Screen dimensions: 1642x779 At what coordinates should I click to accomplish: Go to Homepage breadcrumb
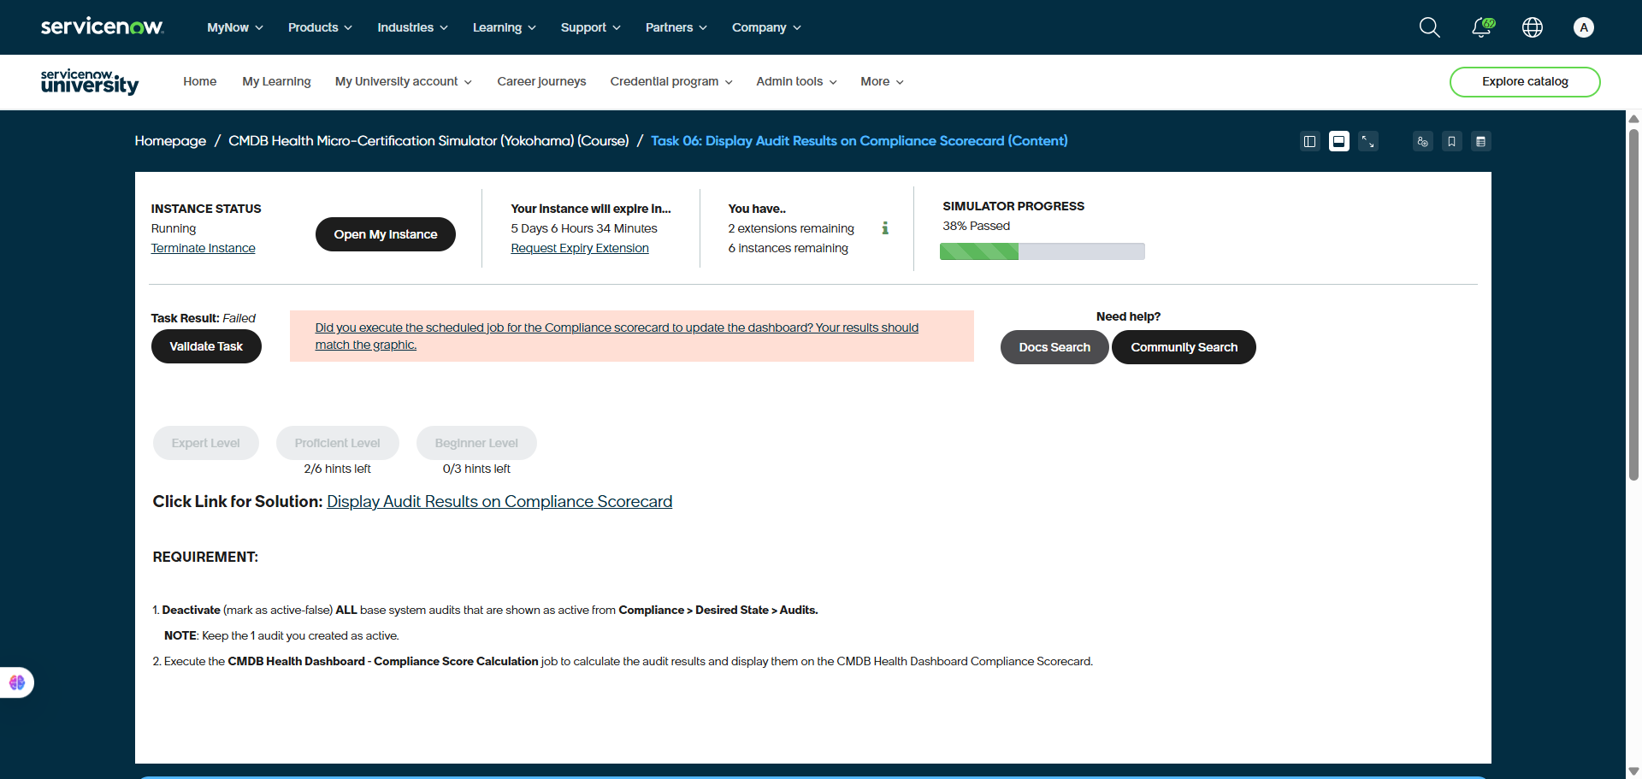(170, 141)
